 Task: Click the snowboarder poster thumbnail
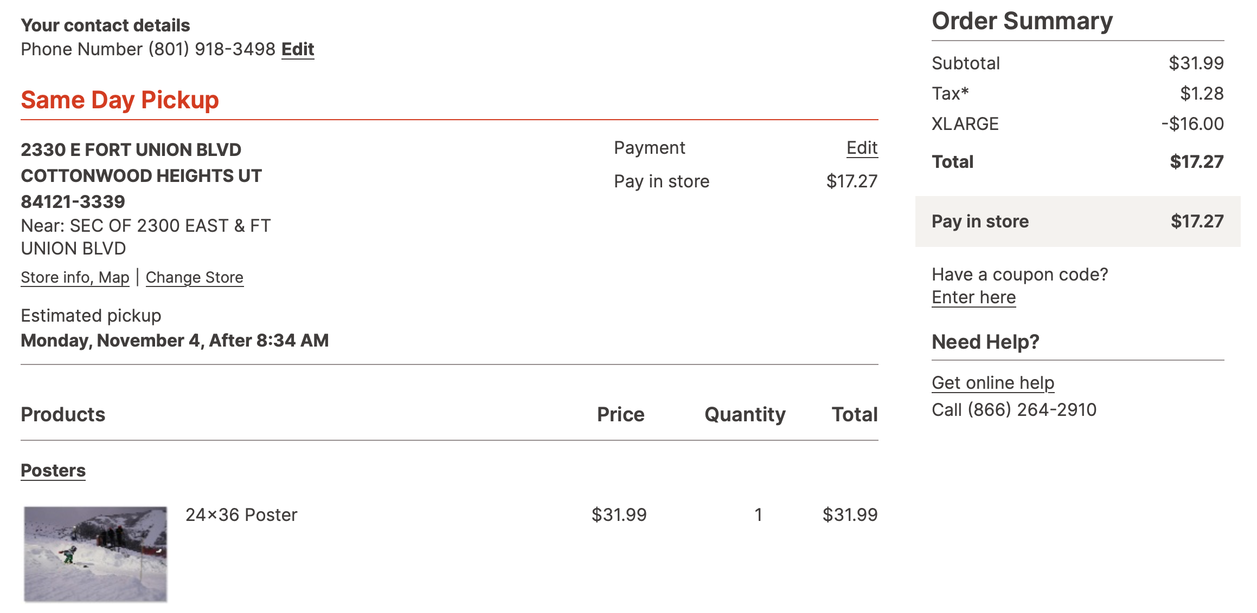pyautogui.click(x=95, y=553)
